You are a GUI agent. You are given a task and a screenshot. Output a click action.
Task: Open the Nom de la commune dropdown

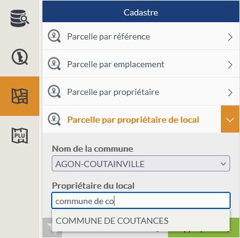point(141,163)
